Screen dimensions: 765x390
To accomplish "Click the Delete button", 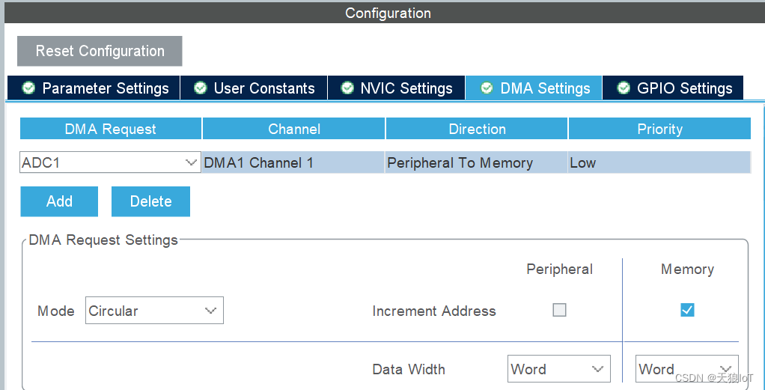I will (x=150, y=201).
